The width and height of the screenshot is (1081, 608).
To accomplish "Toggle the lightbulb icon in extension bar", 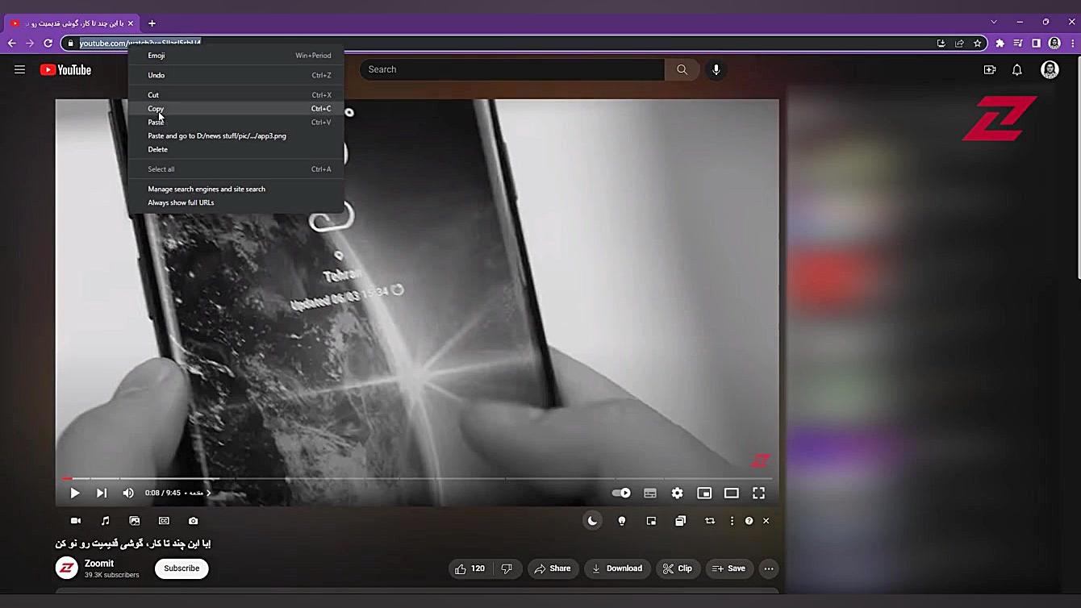I will point(621,520).
